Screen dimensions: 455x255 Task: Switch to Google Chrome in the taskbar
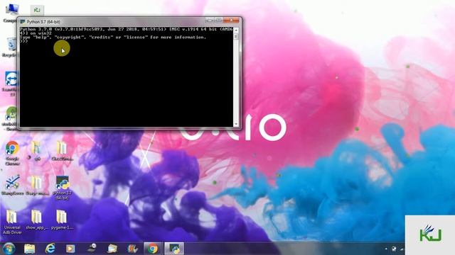pos(153,249)
